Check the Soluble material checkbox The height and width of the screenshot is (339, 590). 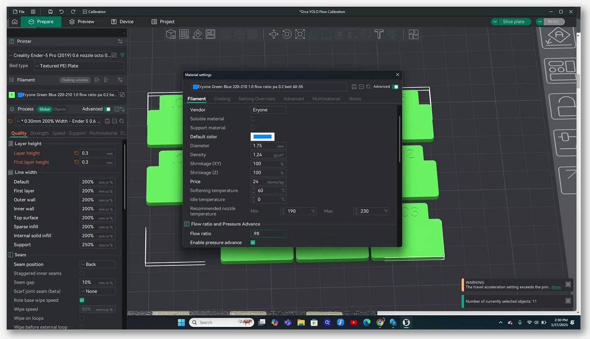pos(253,119)
